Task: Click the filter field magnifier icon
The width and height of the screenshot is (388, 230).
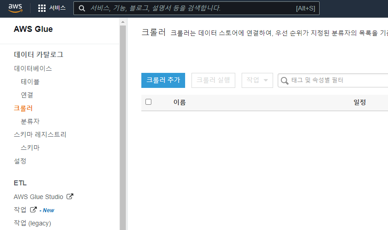Action: coord(285,81)
